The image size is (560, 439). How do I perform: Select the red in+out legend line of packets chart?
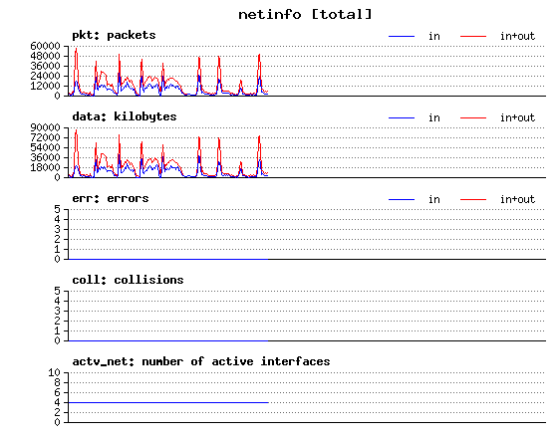(473, 36)
